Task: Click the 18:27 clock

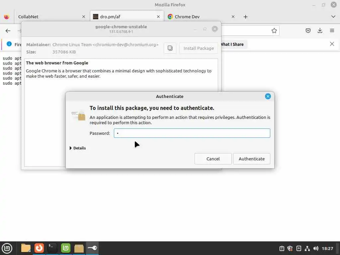Action: pos(327,248)
